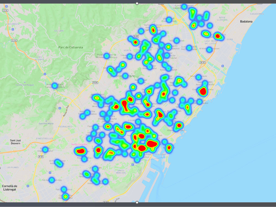Click the transit icon above the top C-16 shield
Viewport: 276px width, 207px height.
click(7, 6)
